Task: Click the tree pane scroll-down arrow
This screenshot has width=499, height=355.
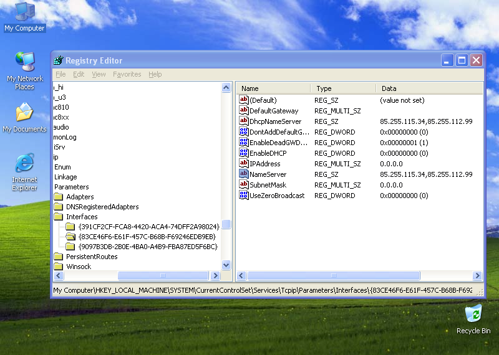Action: tap(226, 265)
